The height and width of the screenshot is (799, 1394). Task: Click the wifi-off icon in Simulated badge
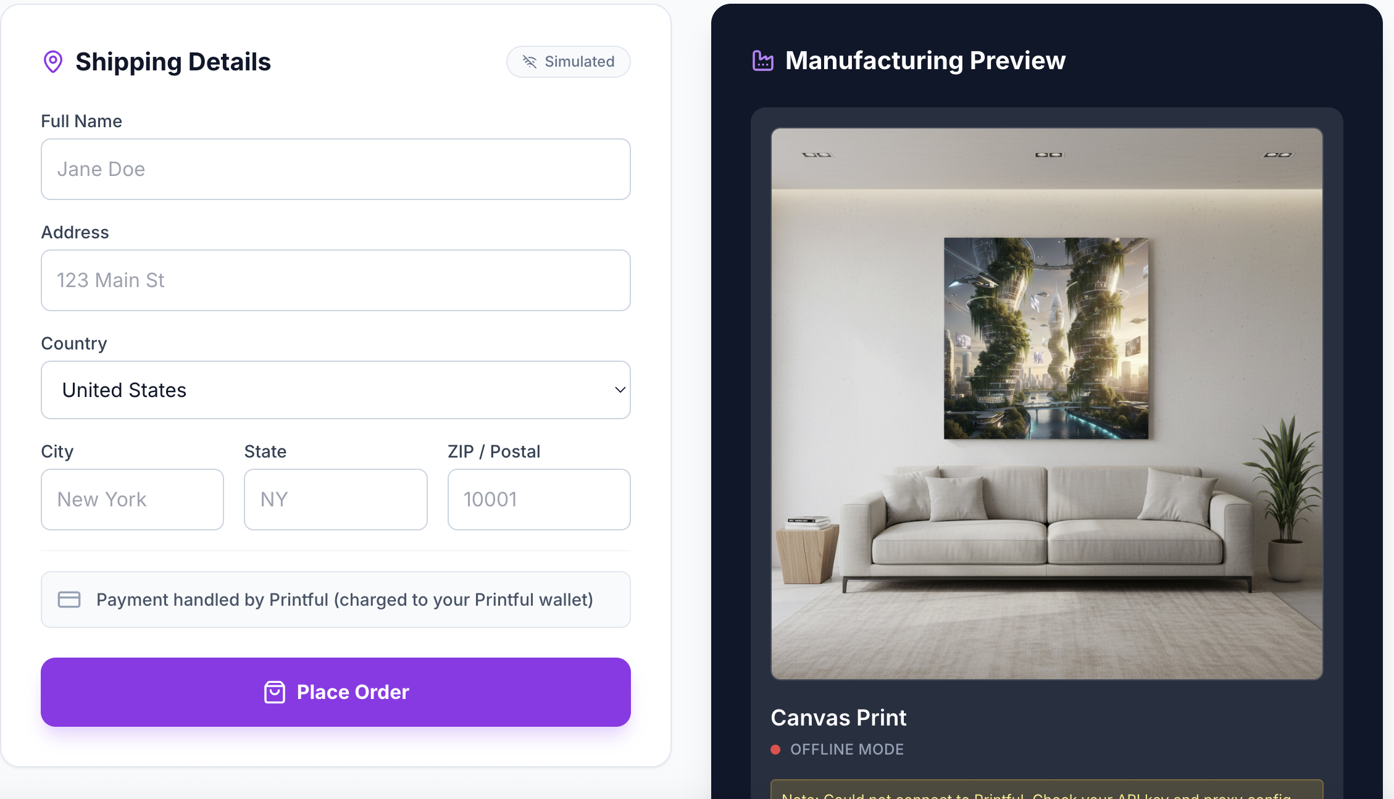click(530, 62)
